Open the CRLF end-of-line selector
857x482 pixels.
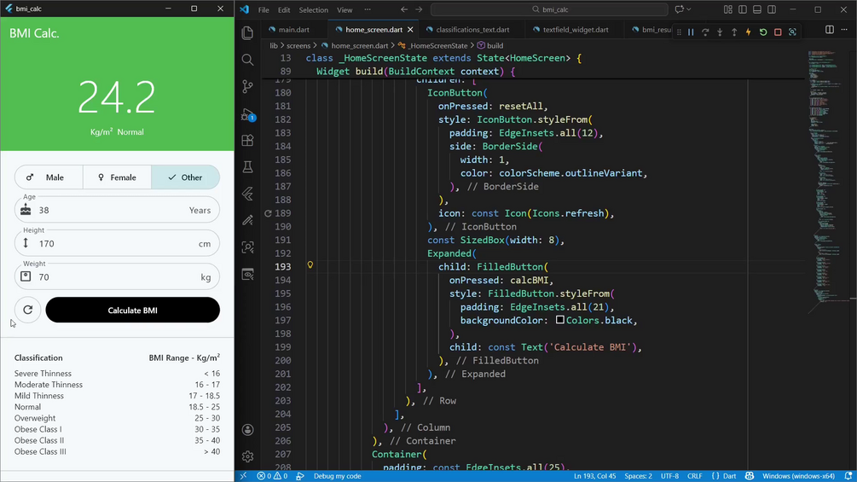point(695,476)
